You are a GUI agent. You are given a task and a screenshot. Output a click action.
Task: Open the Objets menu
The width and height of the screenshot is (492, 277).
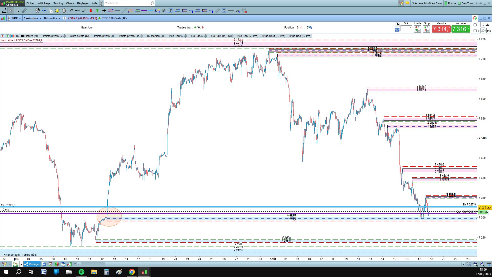70,3
